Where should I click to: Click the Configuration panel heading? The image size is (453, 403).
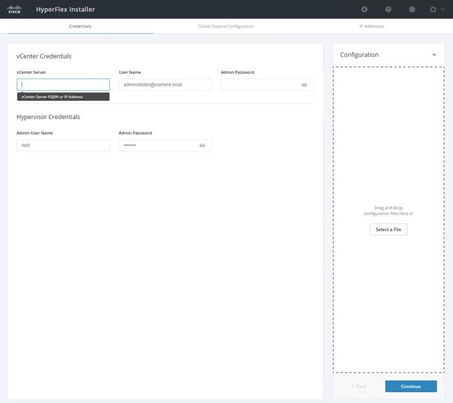coord(359,54)
